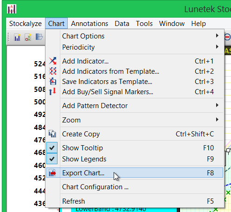Image resolution: width=231 pixels, height=212 pixels.
Task: Select Show Legends entry text
Action: click(x=84, y=159)
